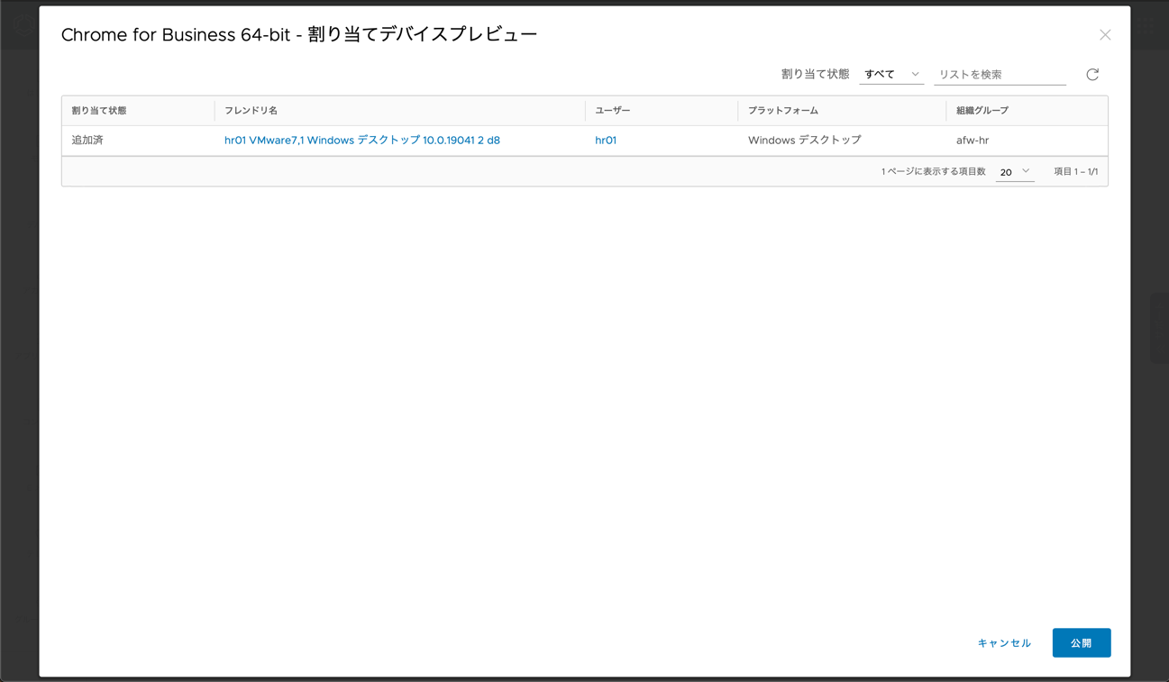The image size is (1169, 682).
Task: Click the リストを検索 search field
Action: tap(1000, 75)
